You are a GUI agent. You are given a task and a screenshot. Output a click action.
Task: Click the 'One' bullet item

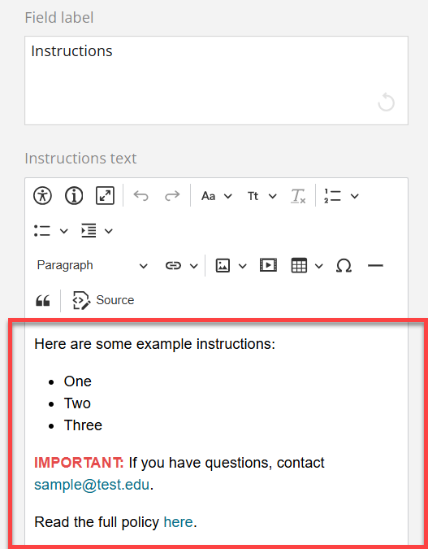[78, 381]
